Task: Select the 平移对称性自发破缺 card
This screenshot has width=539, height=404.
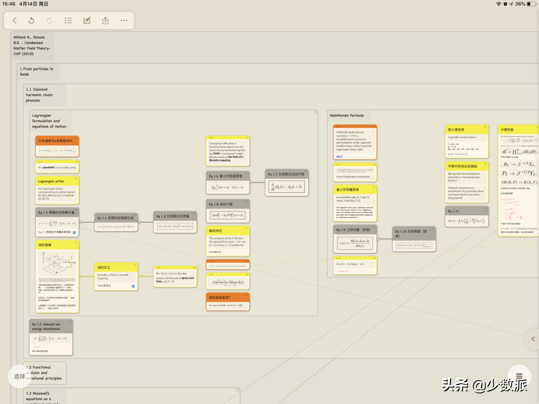Action: click(x=467, y=182)
